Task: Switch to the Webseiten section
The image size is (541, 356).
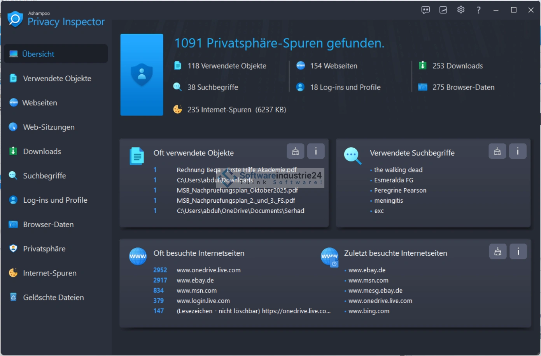Action: (x=40, y=103)
